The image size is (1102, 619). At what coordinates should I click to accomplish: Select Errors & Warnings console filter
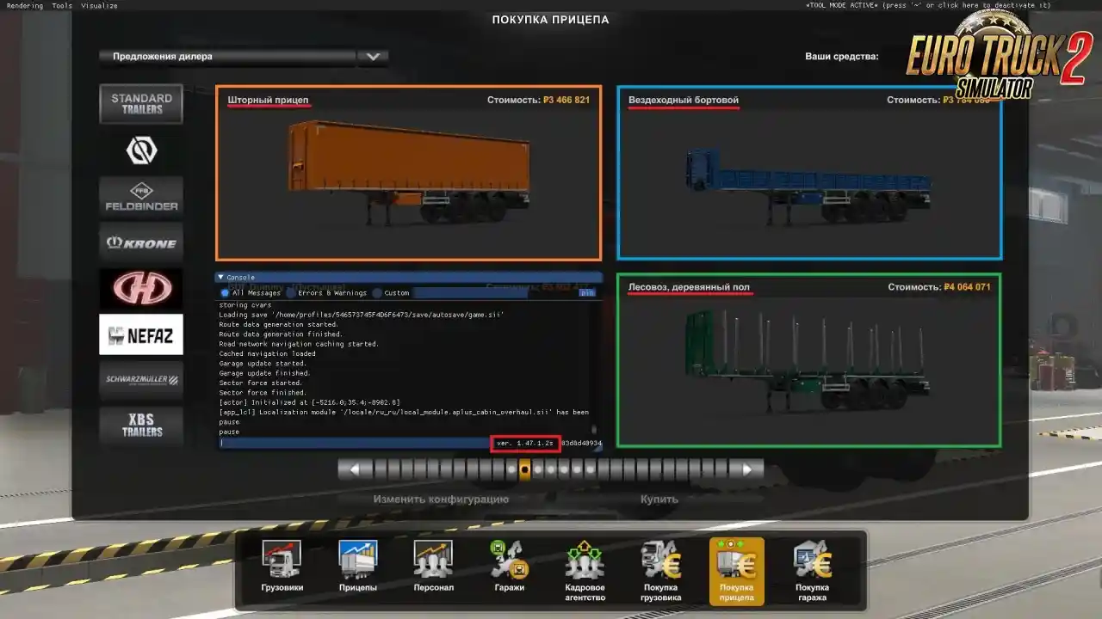tap(291, 293)
